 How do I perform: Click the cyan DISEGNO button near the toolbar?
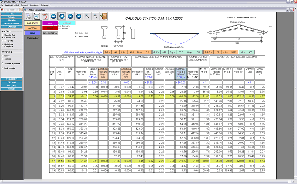(x=67, y=23)
